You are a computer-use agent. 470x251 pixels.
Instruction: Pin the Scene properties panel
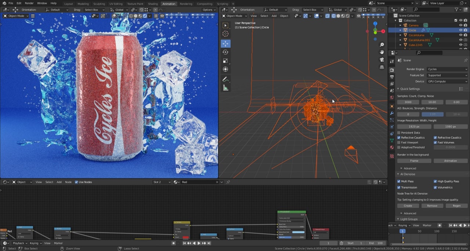point(466,60)
